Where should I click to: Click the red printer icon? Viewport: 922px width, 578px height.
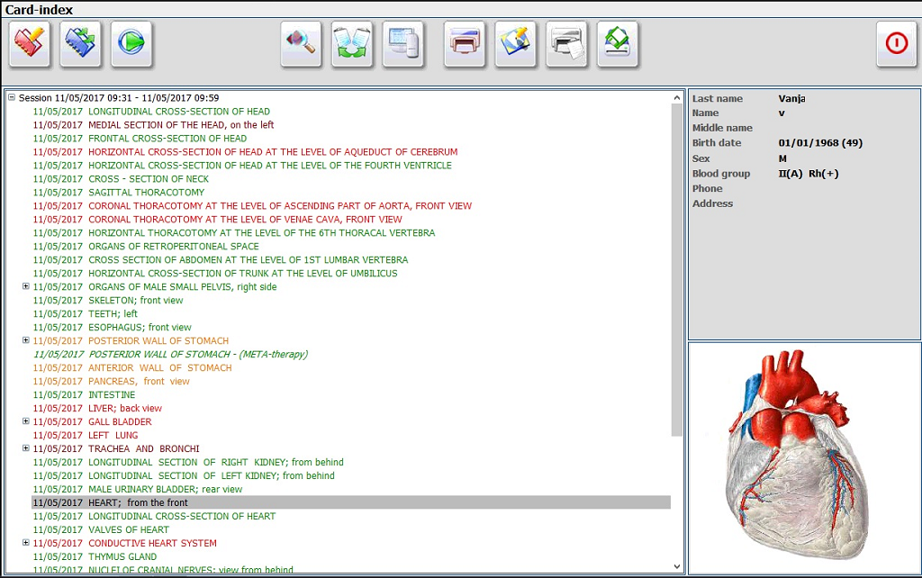[x=465, y=44]
